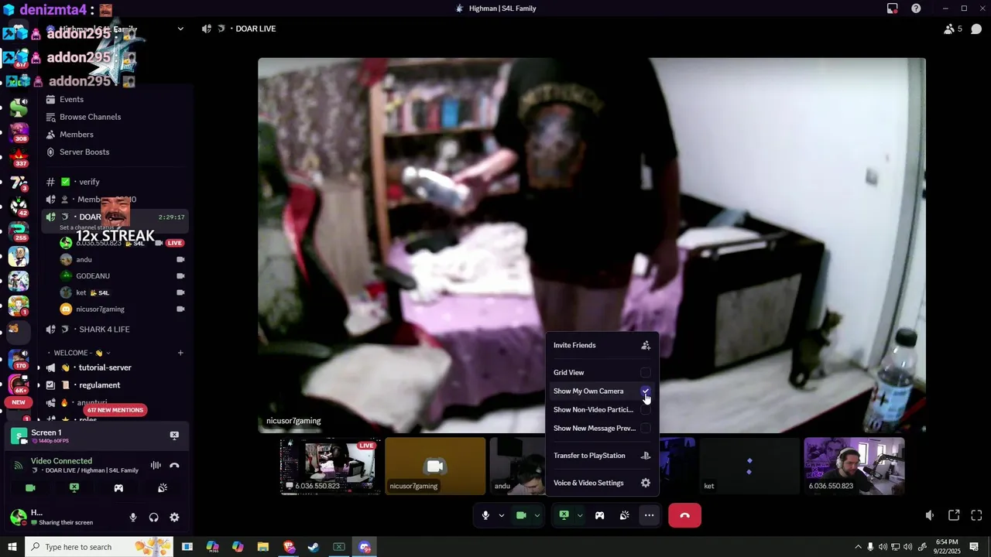The width and height of the screenshot is (991, 557).
Task: Select nicusor7gaming camera-off tile
Action: coord(435,466)
